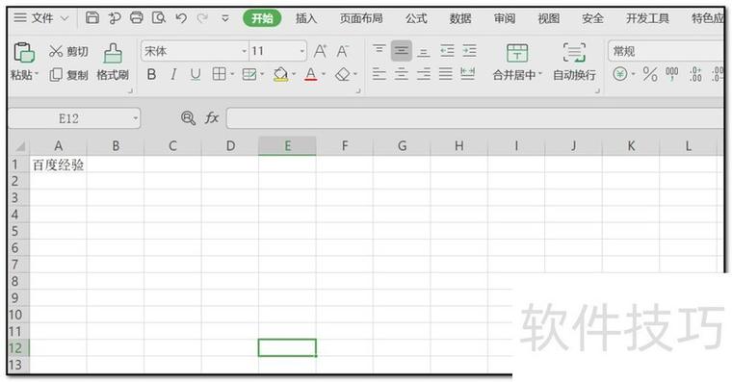Open the font color dropdown arrow

tap(324, 74)
